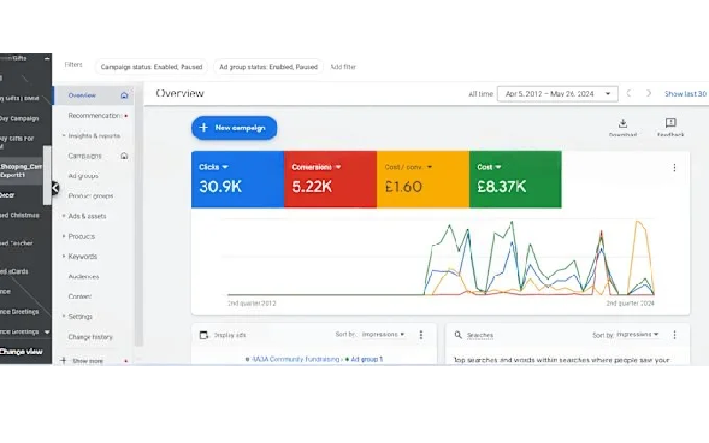Open the Cost metric dropdown
Screen dimensions: 709x443
click(499, 167)
